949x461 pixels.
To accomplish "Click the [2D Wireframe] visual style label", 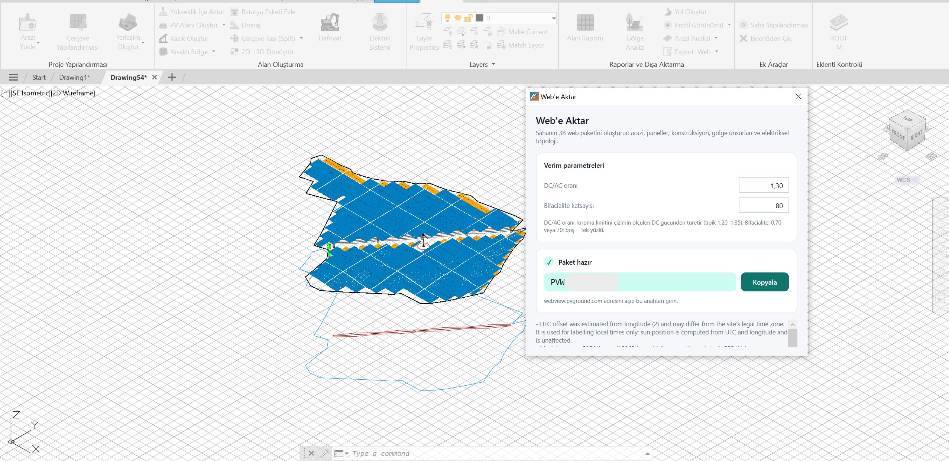I will pos(72,93).
